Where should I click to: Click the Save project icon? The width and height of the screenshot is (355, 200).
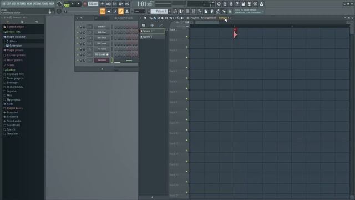point(243,4)
